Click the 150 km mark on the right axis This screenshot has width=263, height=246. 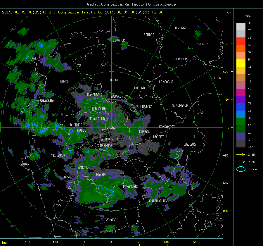226,44
